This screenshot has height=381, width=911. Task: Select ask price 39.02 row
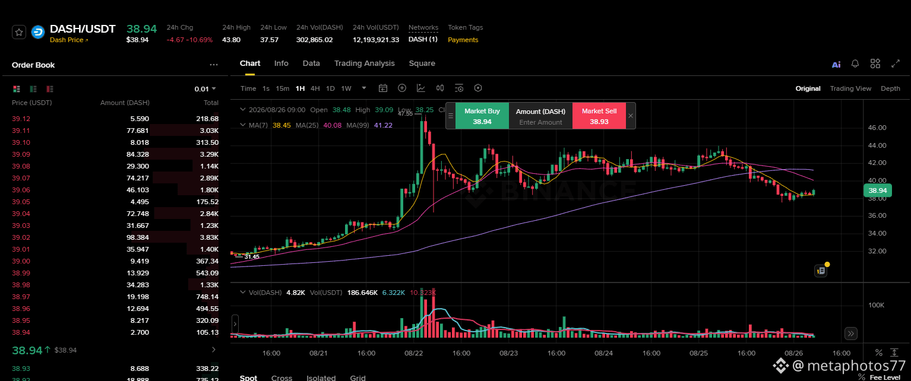point(115,237)
